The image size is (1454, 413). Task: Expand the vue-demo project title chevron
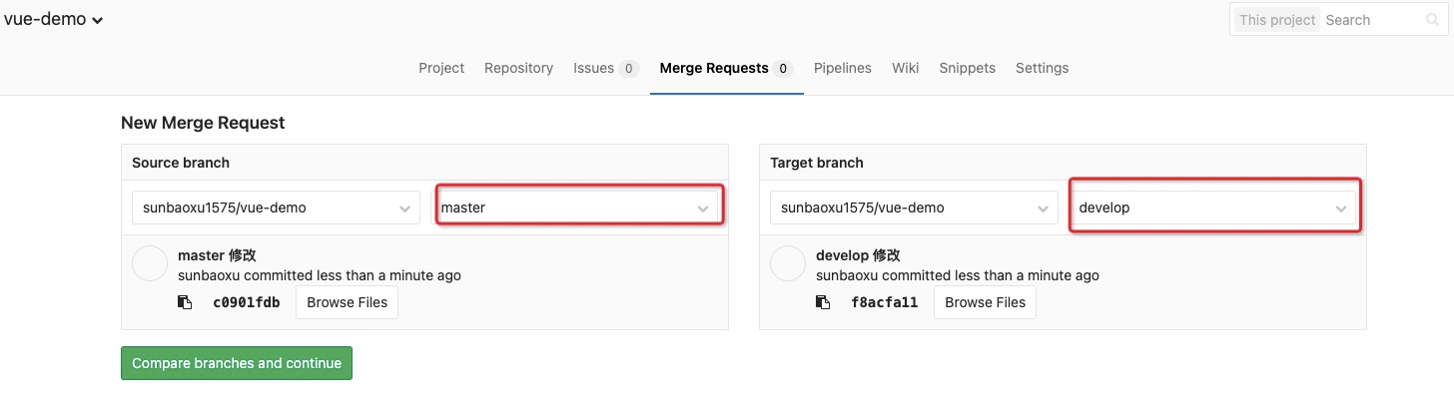97,22
